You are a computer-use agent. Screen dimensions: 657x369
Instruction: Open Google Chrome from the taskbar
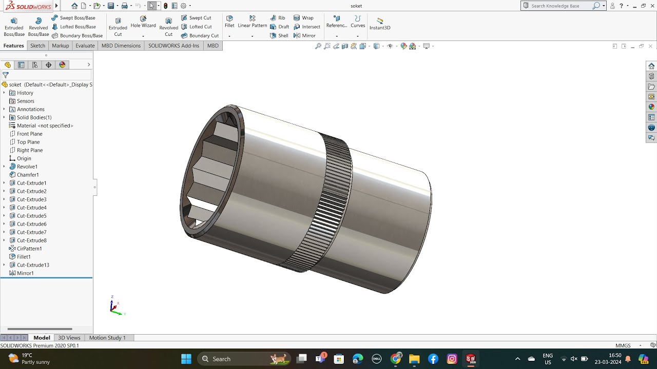click(x=396, y=359)
